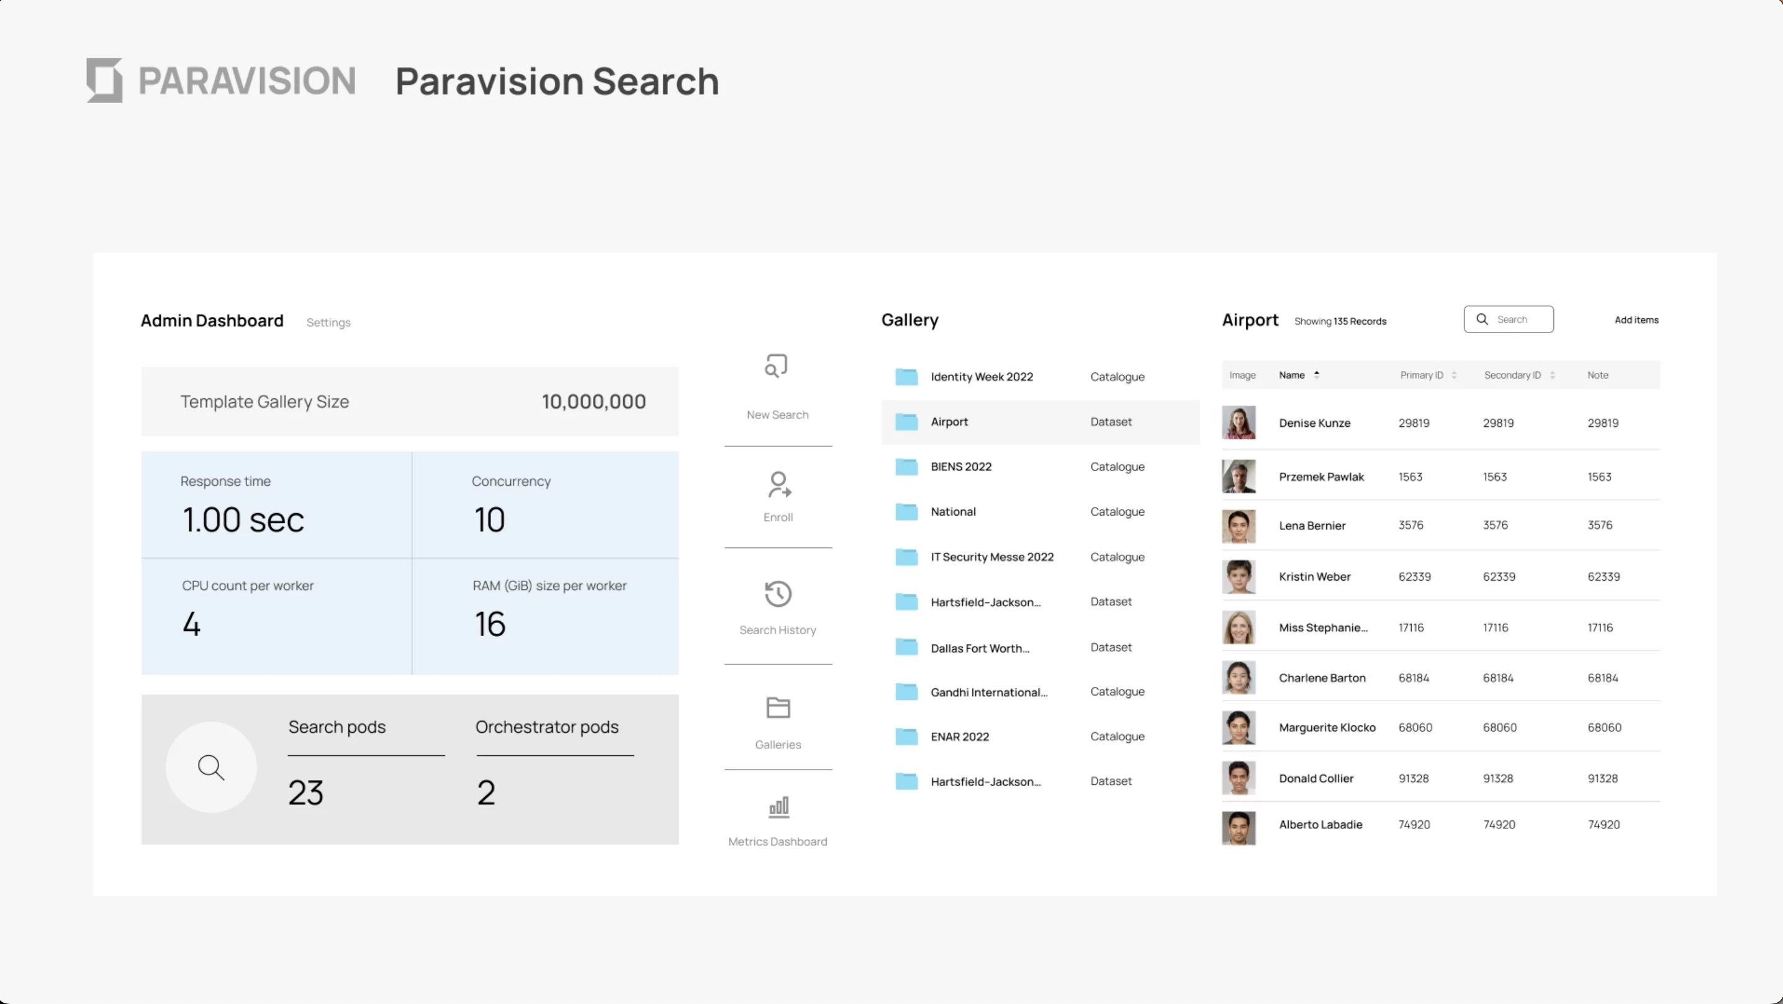The width and height of the screenshot is (1783, 1004).
Task: Toggle ascending sort on the Name column
Action: (x=1317, y=374)
